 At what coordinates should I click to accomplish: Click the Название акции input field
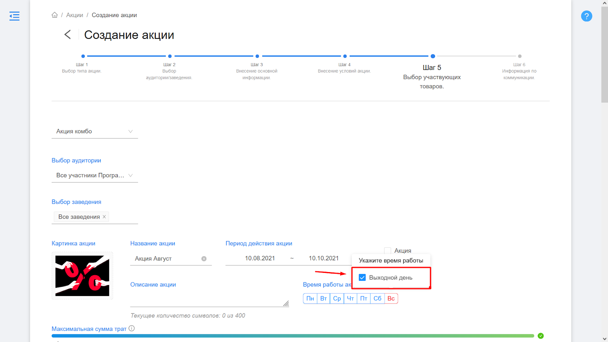171,258
